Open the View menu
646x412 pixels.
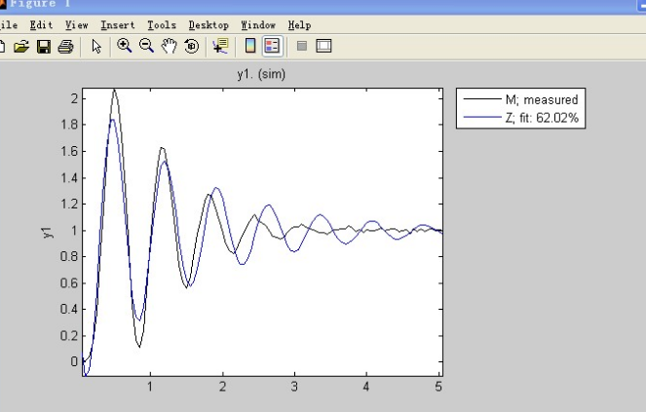[x=77, y=25]
